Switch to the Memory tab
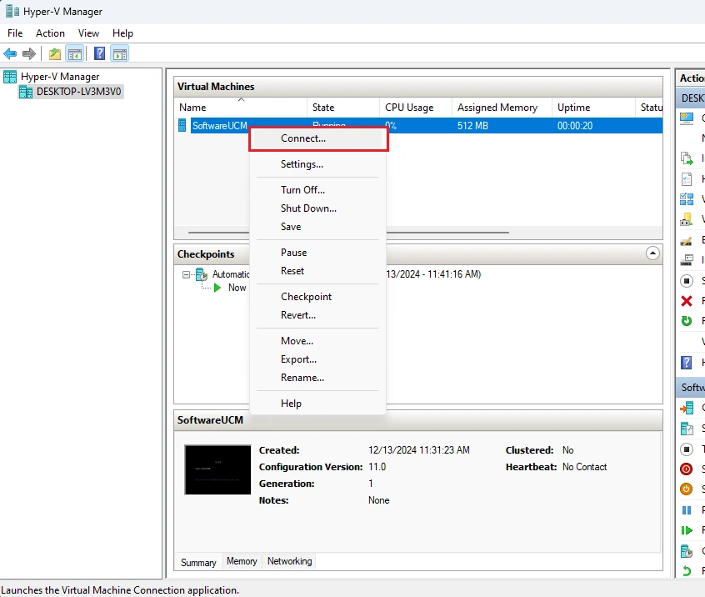705x597 pixels. click(x=242, y=561)
